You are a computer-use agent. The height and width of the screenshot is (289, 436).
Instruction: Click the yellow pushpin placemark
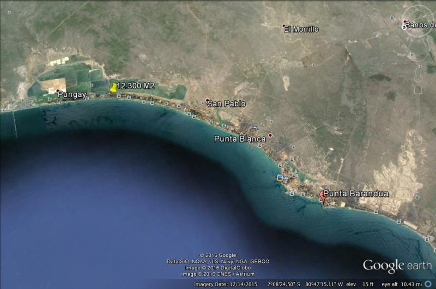point(113,87)
